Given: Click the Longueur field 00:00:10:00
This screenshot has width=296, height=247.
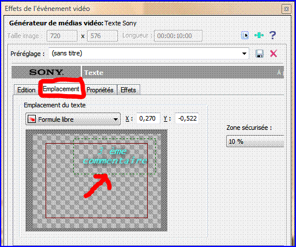Looking at the screenshot, I should pyautogui.click(x=178, y=36).
